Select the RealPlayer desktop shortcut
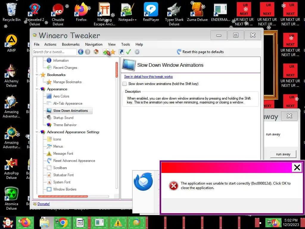 (x=151, y=12)
